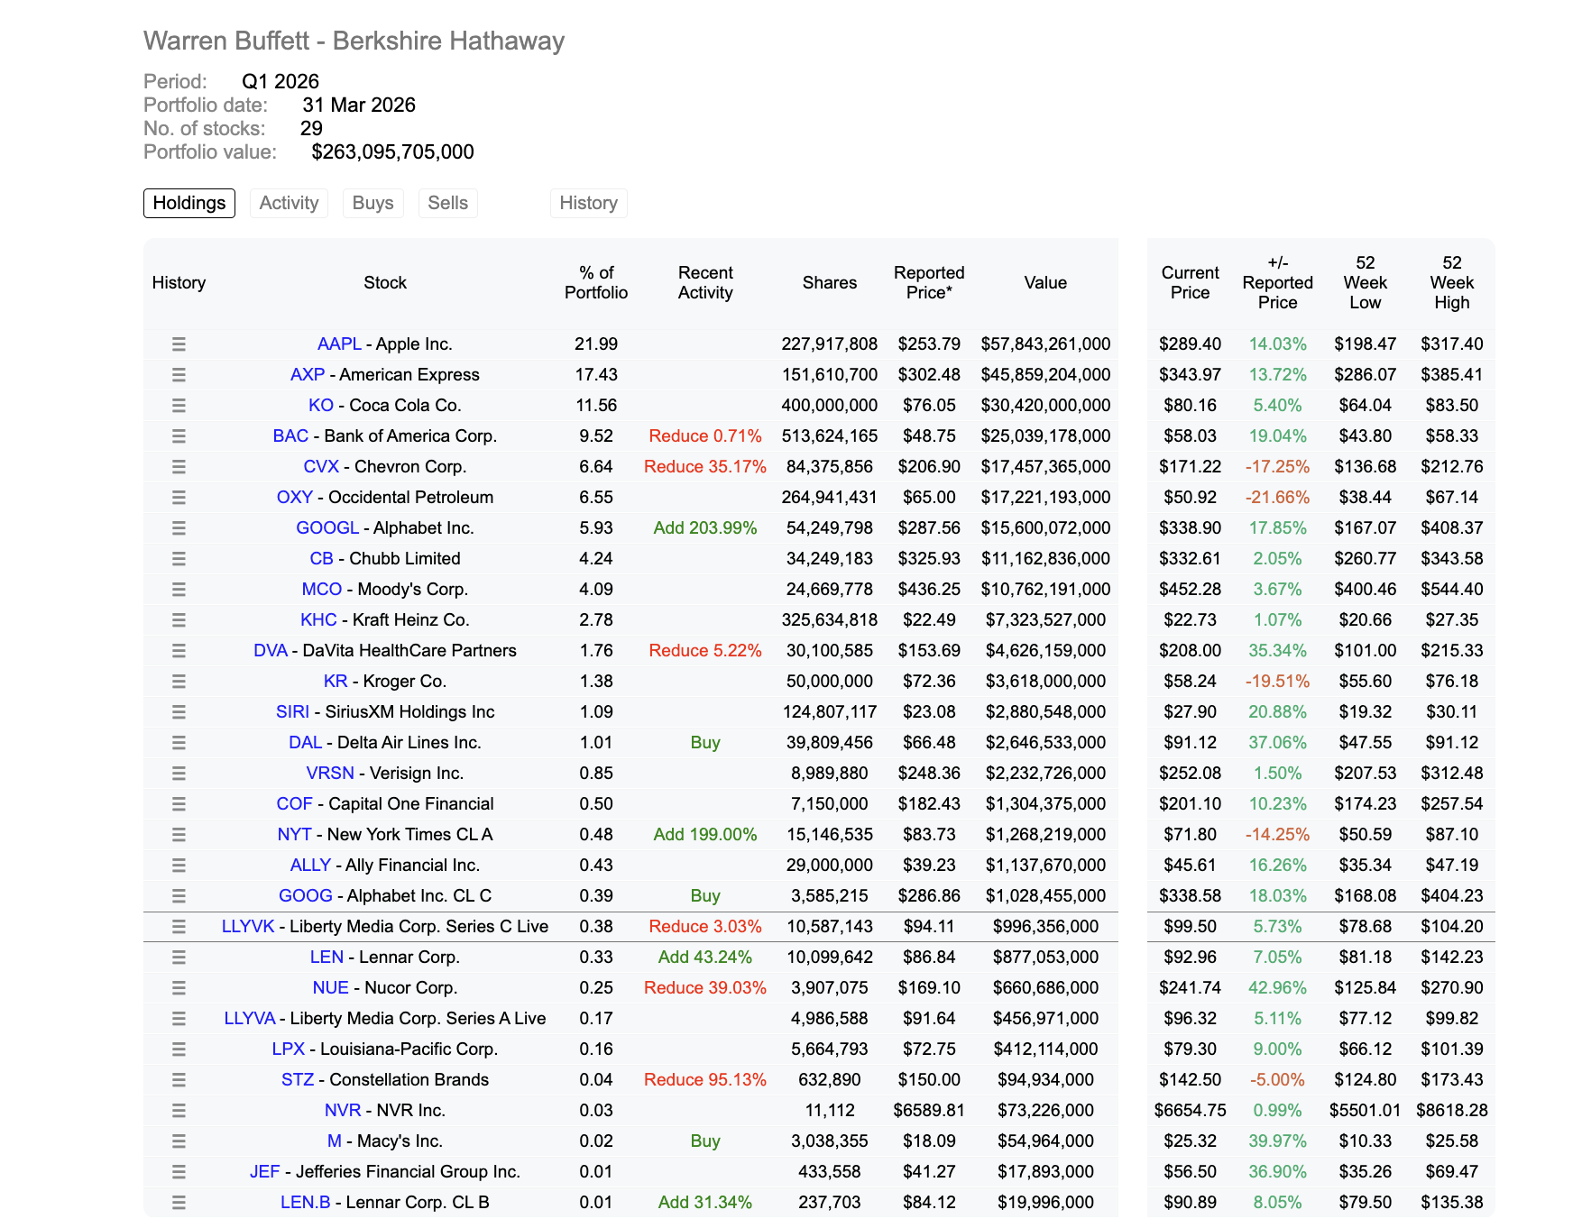Click history icon in Constellation Brands row
1582x1228 pixels.
point(179,1079)
